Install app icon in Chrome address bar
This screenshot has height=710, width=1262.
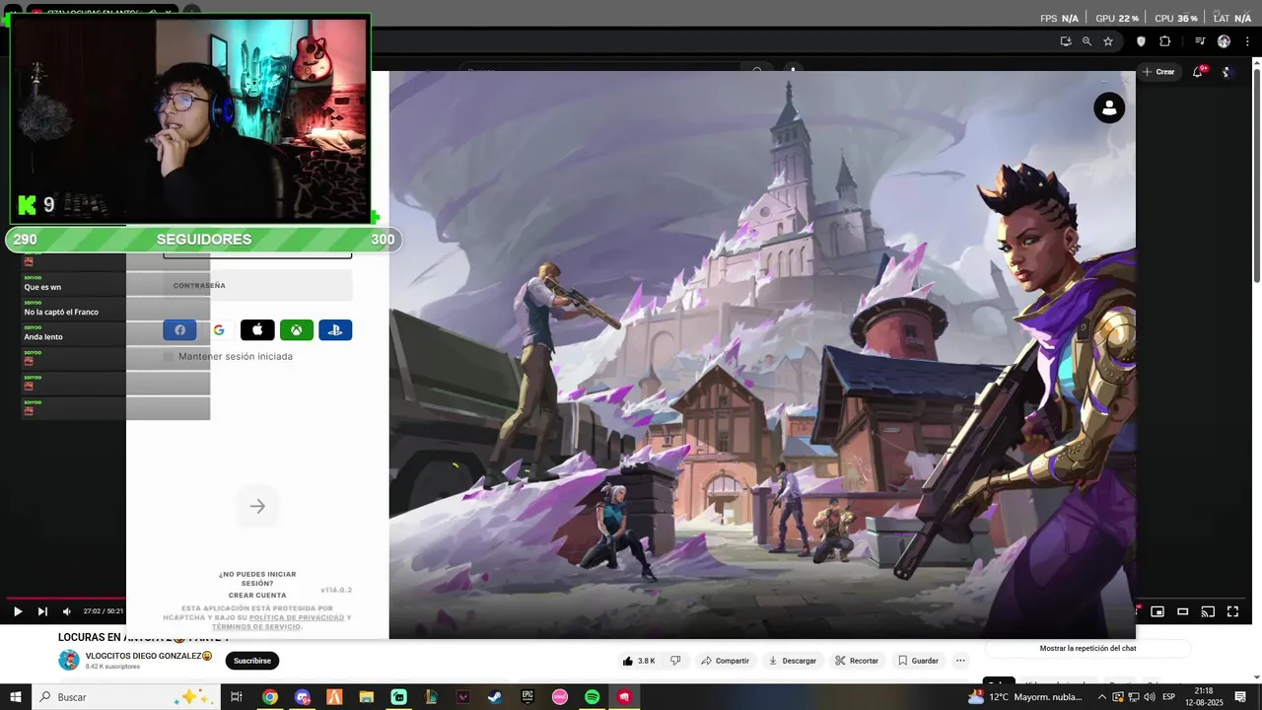tap(1066, 41)
